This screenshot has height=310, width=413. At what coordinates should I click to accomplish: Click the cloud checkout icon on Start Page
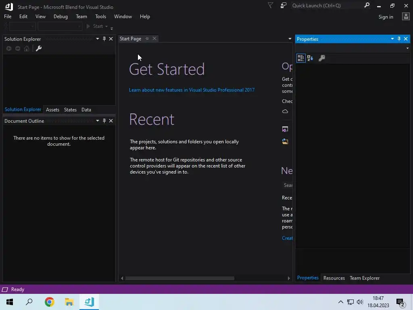285,111
